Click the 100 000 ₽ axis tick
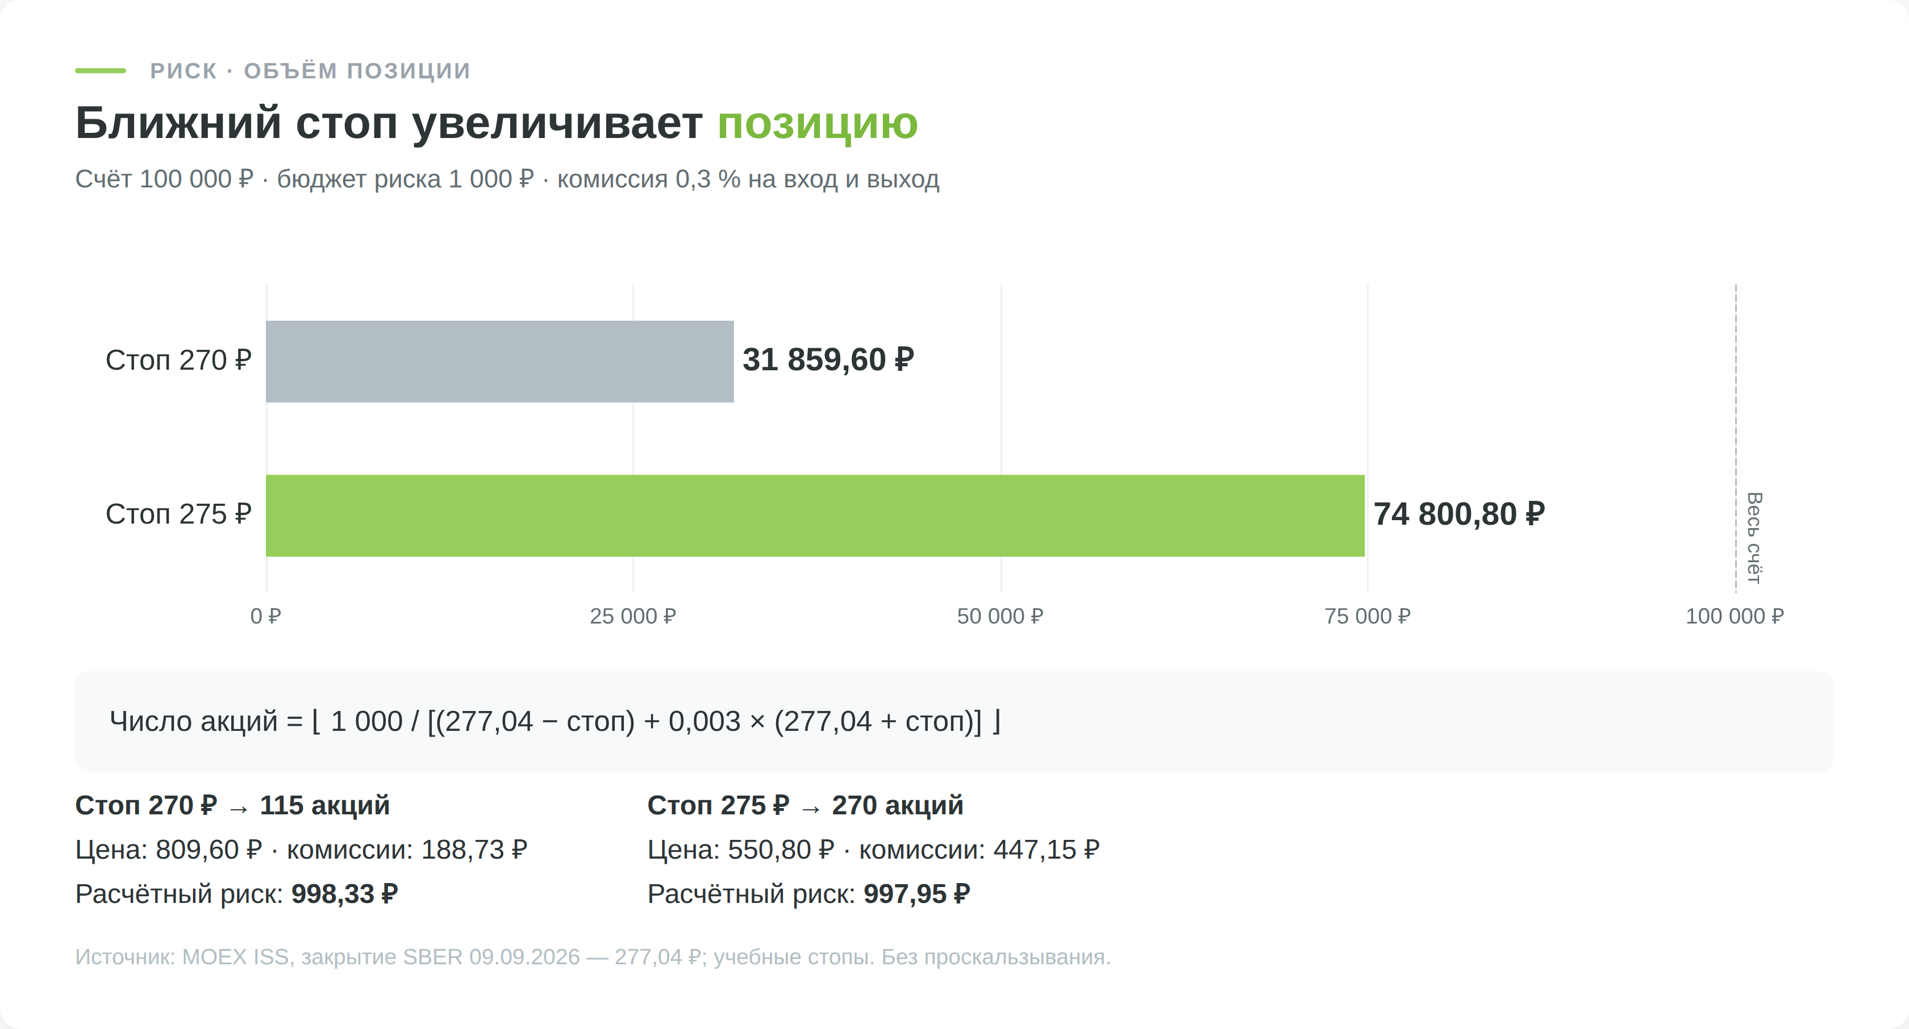This screenshot has height=1029, width=1909. (1734, 616)
